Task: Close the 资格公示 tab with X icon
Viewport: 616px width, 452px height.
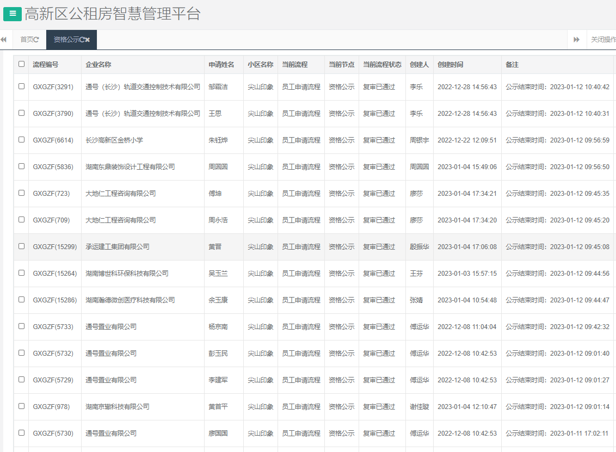Action: [x=88, y=40]
